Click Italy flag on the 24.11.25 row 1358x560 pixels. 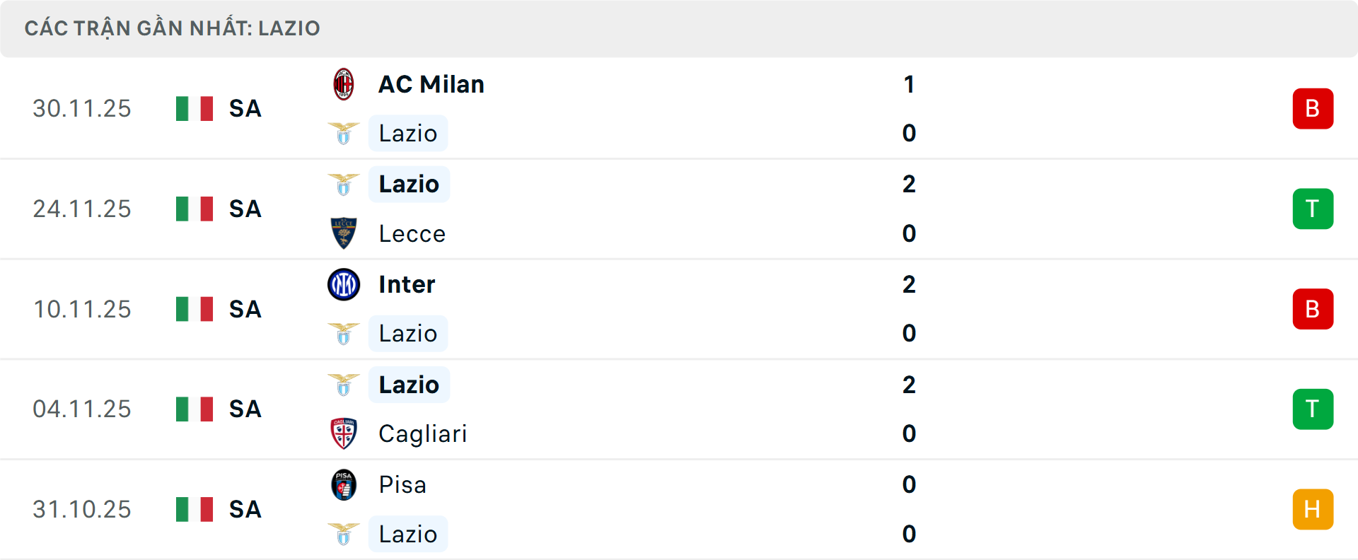click(195, 209)
